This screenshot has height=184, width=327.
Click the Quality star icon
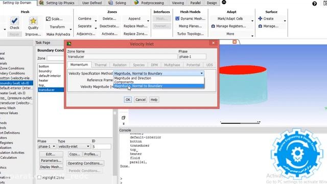pos(33,21)
